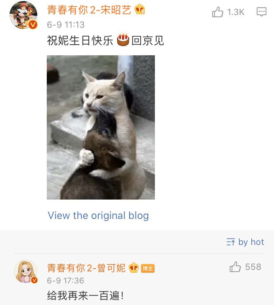The width and height of the screenshot is (274, 305).
Task: Enlarge the hugging cats photo
Action: pos(101,127)
